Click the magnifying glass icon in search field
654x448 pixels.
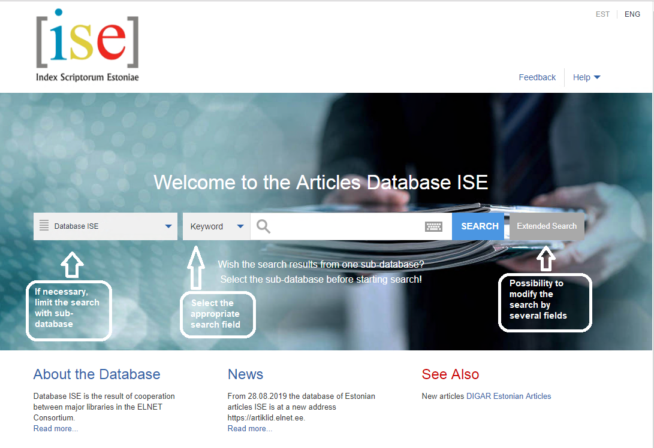263,226
